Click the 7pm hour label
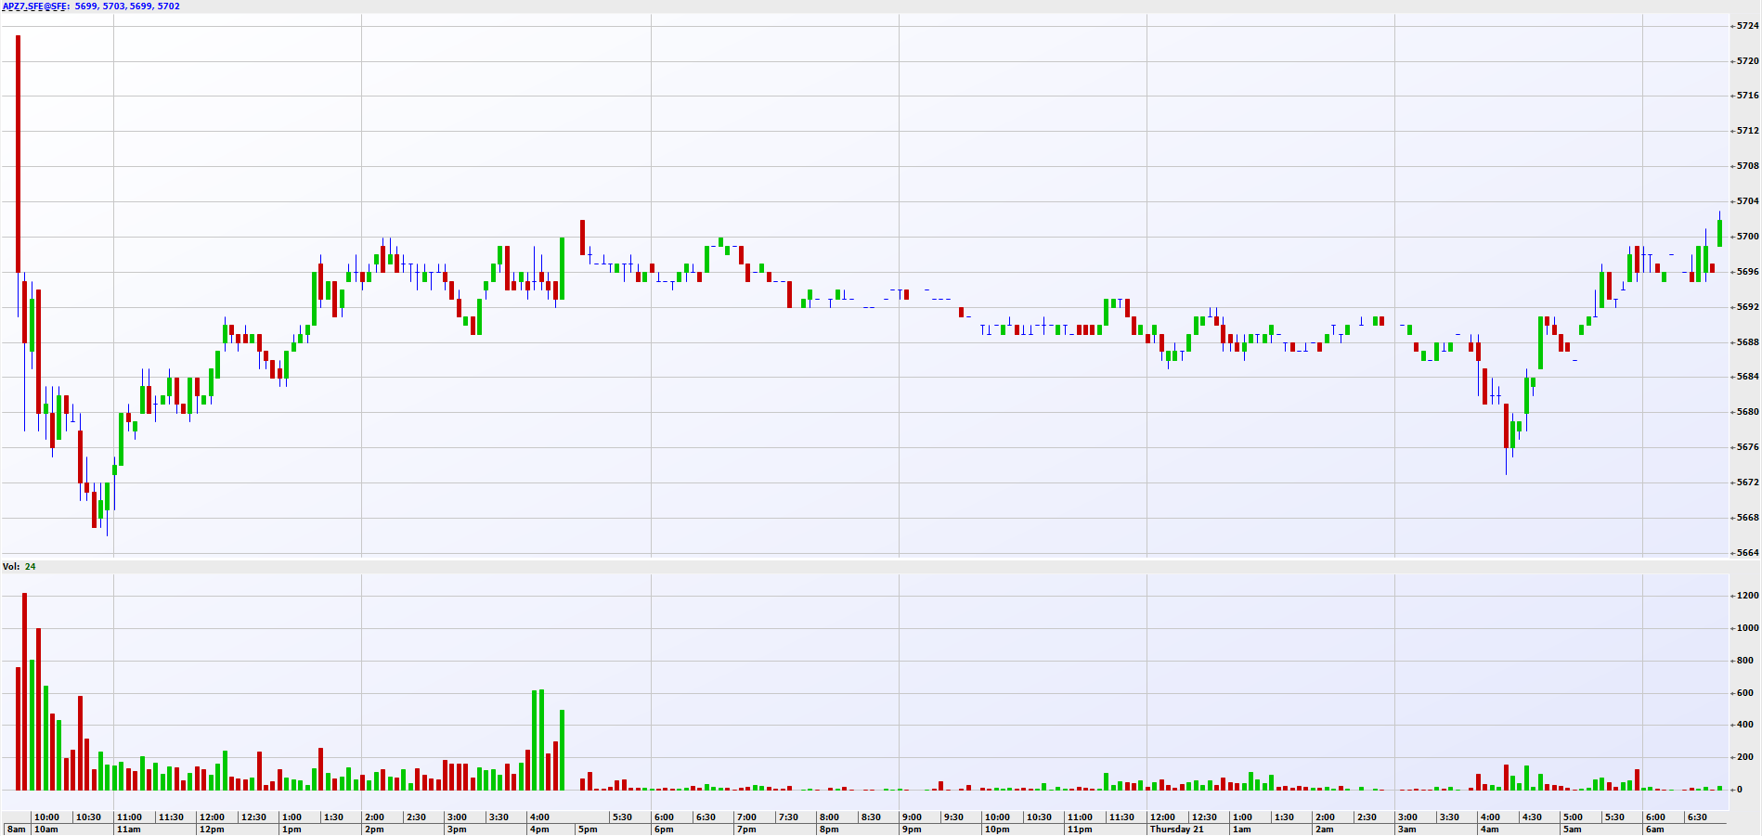This screenshot has width=1762, height=836. [746, 830]
